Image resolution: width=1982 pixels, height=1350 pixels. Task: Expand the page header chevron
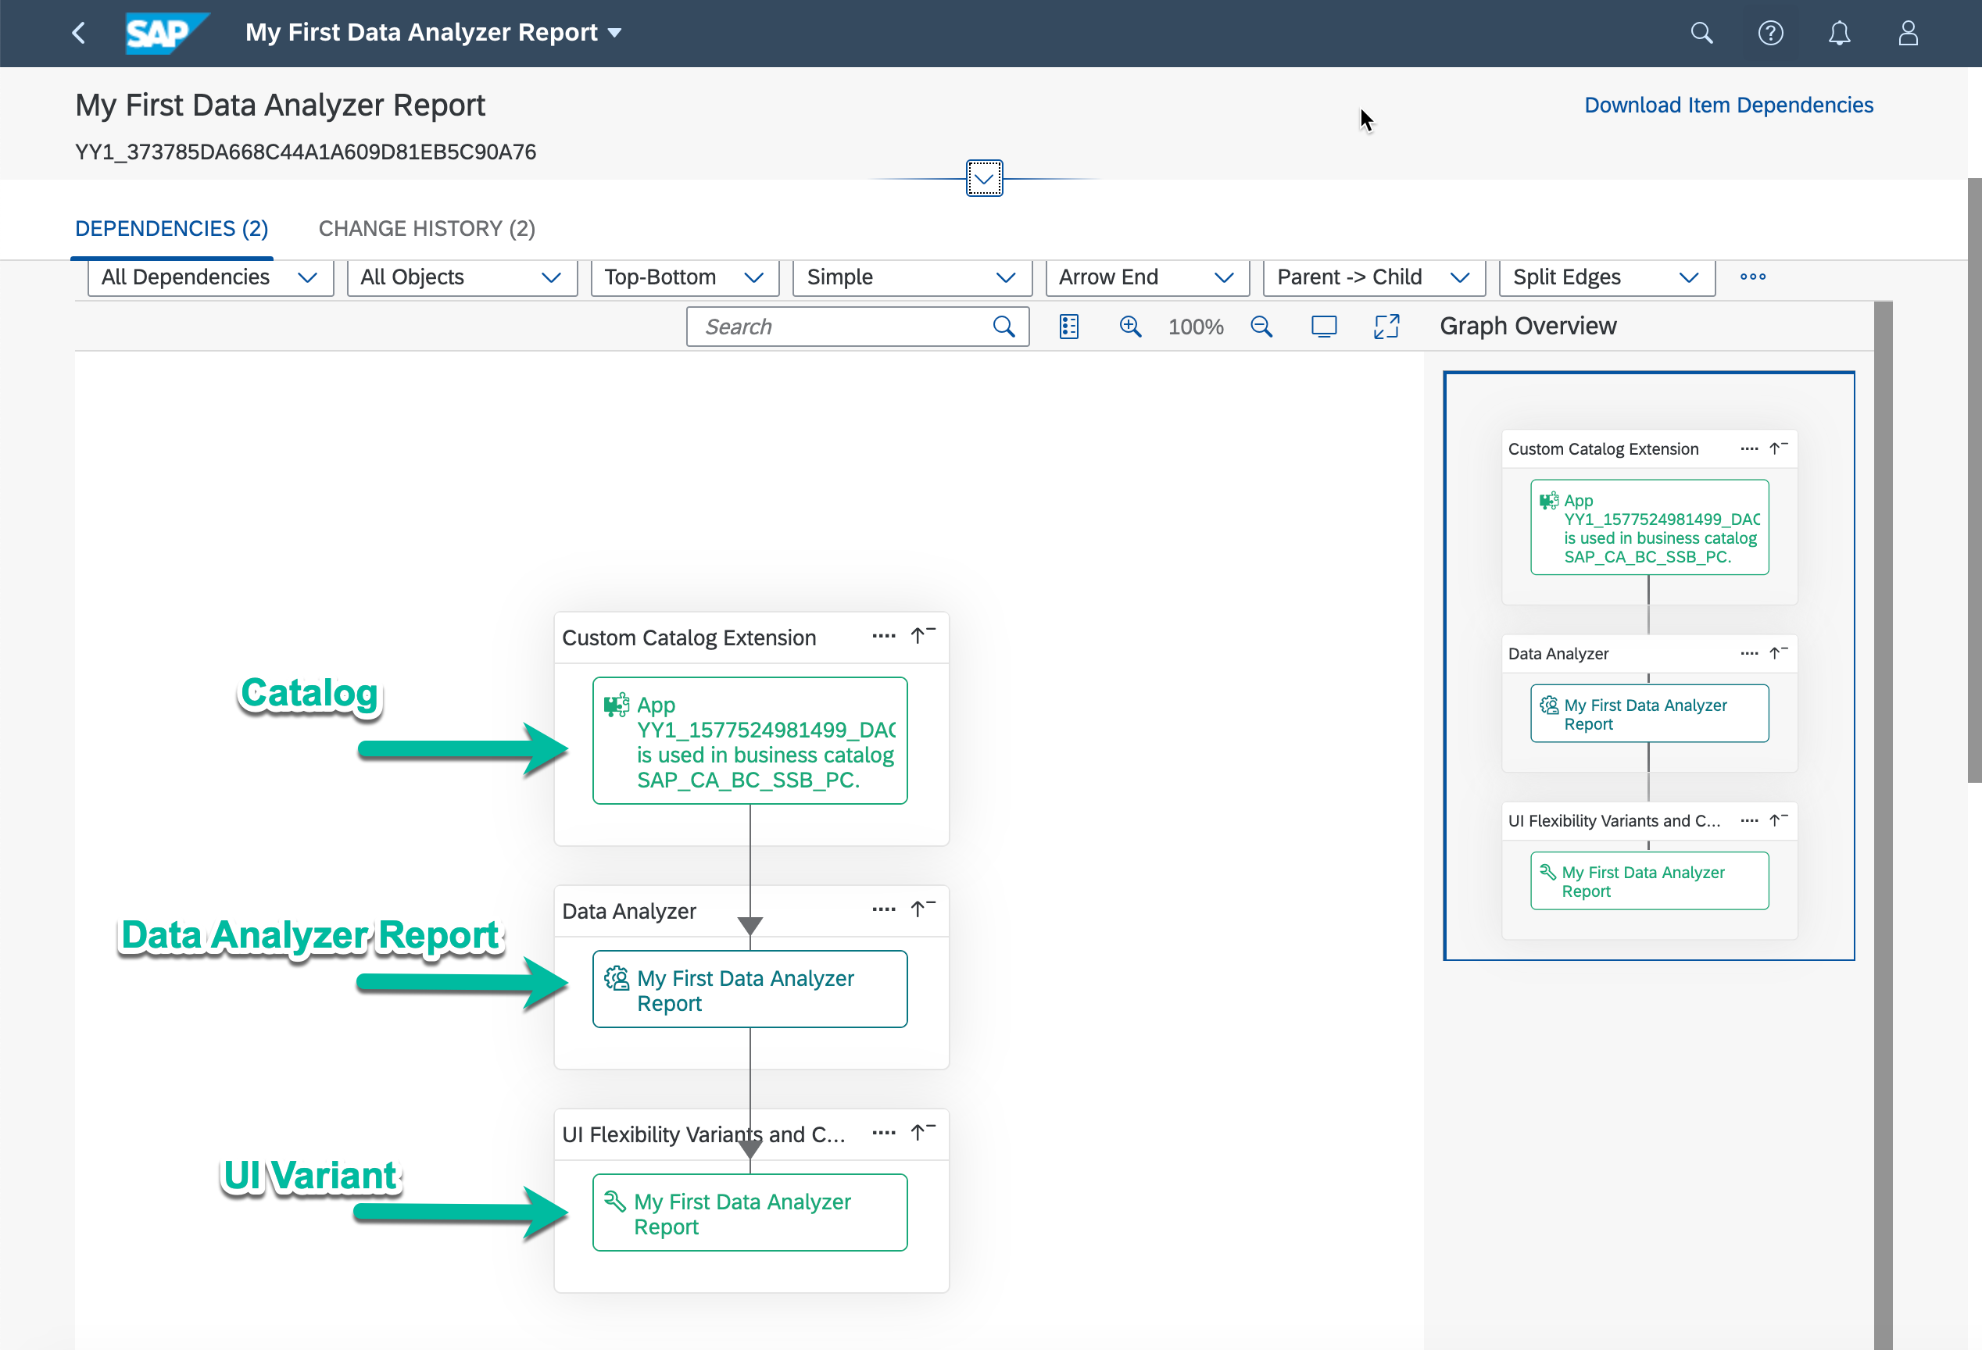(x=984, y=178)
